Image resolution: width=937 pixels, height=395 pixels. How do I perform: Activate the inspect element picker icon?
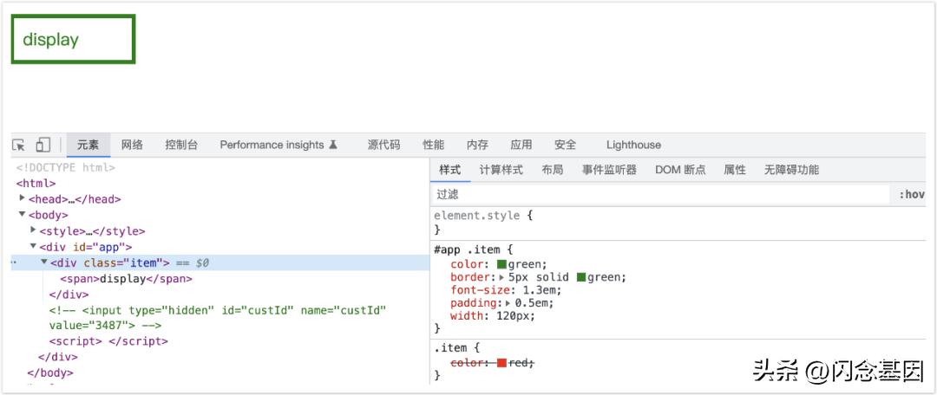(19, 145)
